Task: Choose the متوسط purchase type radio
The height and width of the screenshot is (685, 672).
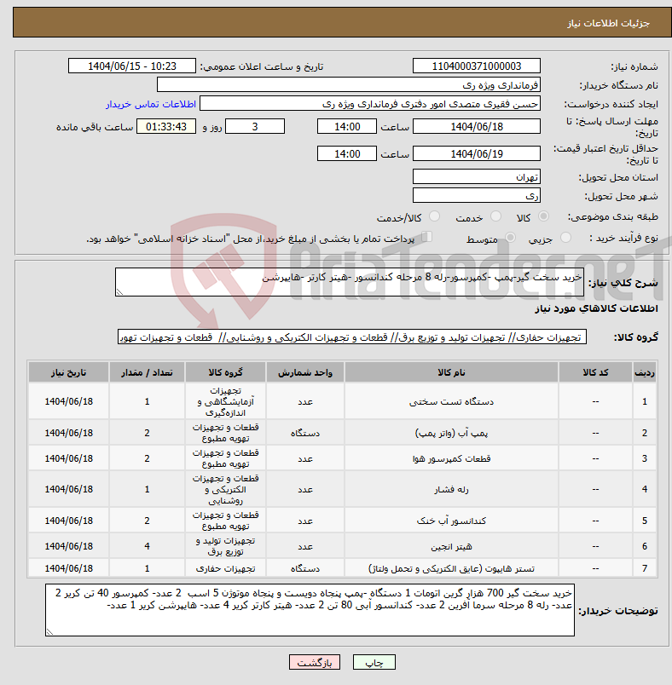Action: [510, 238]
